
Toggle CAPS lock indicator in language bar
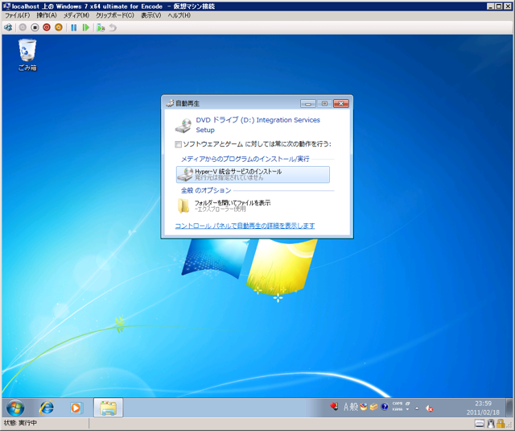(398, 404)
